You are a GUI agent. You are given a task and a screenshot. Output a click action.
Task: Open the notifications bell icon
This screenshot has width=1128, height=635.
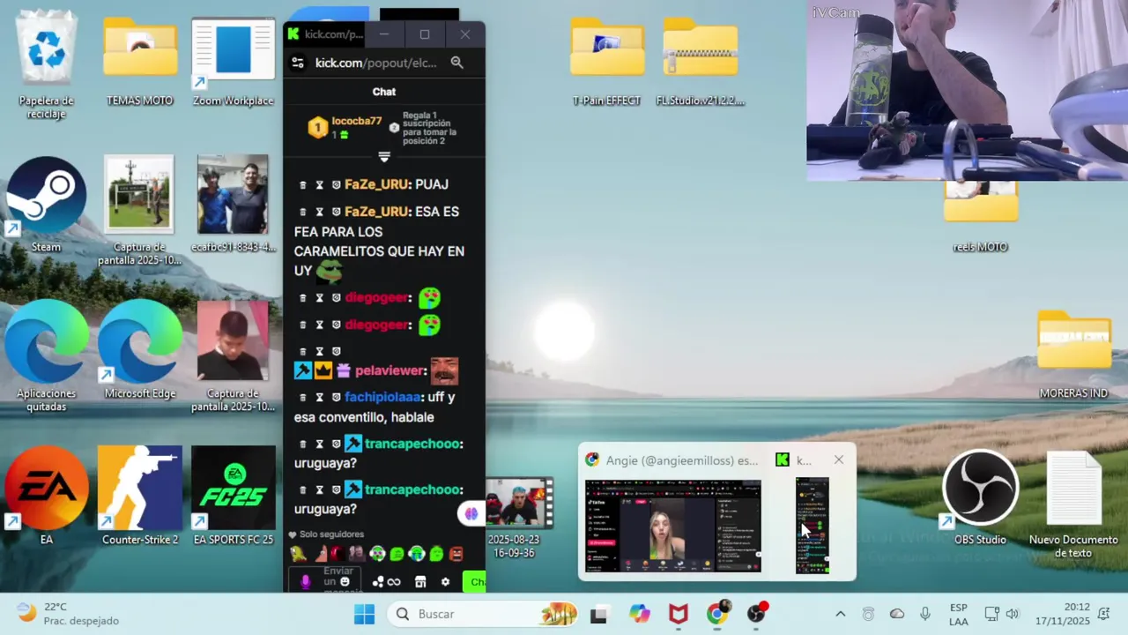click(x=1104, y=614)
